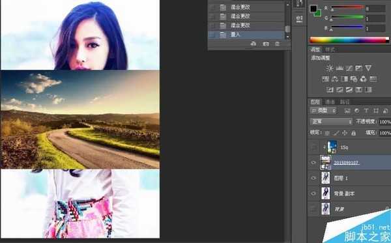This screenshot has width=391, height=243.
Task: Open the 正常 blend mode dropdown
Action: pyautogui.click(x=331, y=122)
